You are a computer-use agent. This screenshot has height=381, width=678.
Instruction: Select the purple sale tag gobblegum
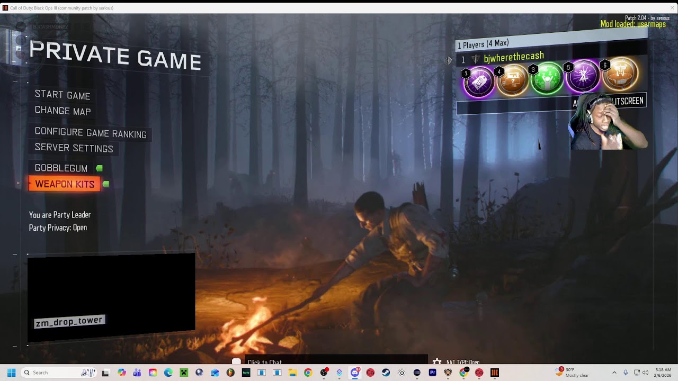pyautogui.click(x=479, y=82)
